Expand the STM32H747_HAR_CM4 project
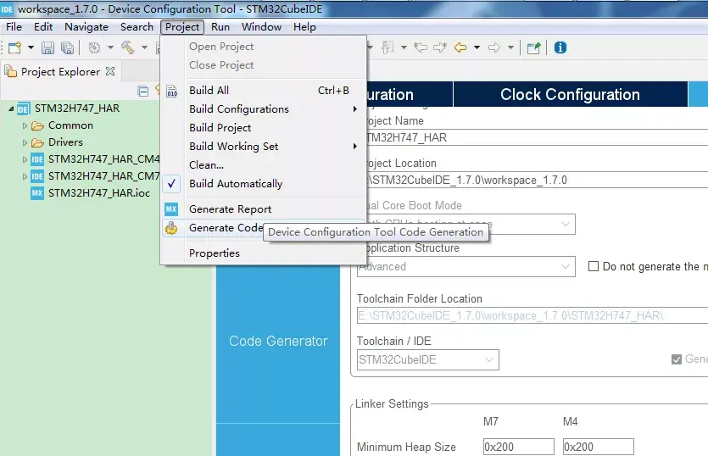This screenshot has height=456, width=708. pos(25,159)
